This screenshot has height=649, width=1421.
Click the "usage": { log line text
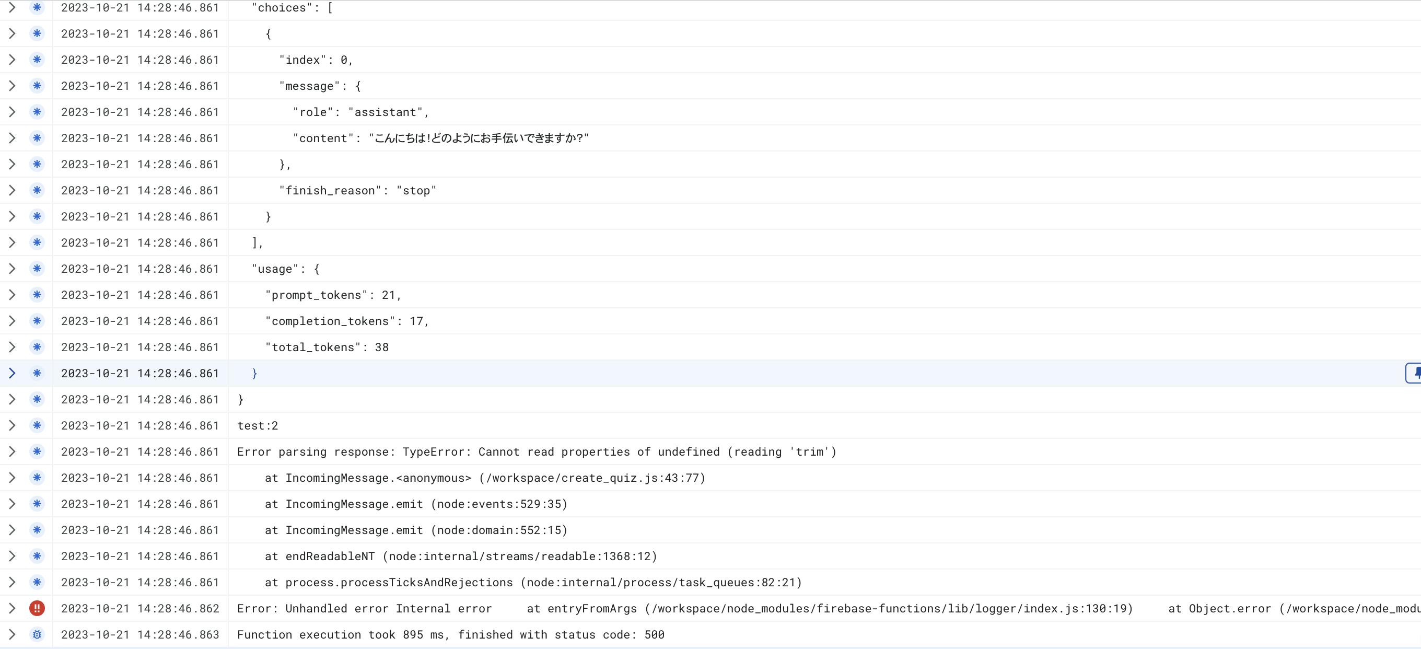[285, 269]
